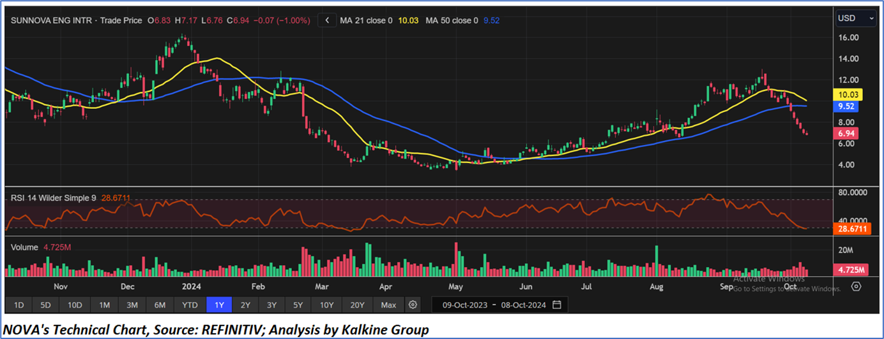This screenshot has height=339, width=884.
Task: Select the 10D time range
Action: (75, 305)
